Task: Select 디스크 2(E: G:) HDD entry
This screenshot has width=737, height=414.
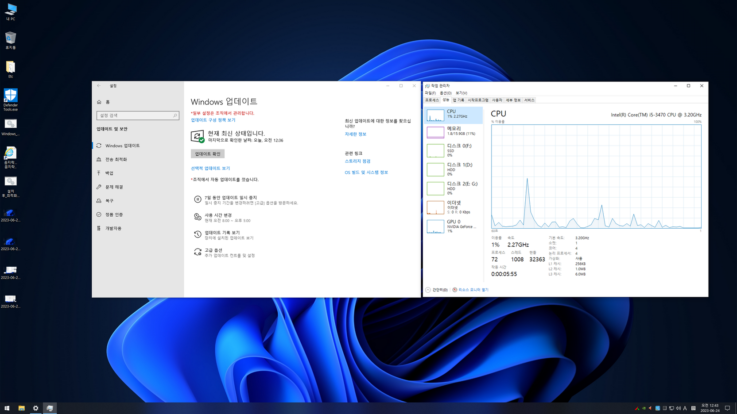Action: coord(454,188)
